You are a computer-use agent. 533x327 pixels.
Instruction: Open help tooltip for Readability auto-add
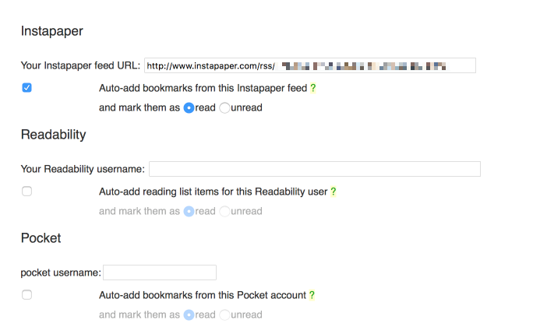334,192
